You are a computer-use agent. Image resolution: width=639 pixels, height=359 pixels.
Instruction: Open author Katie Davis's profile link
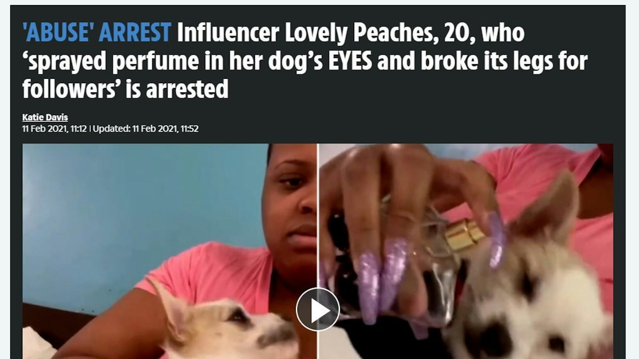tap(45, 118)
